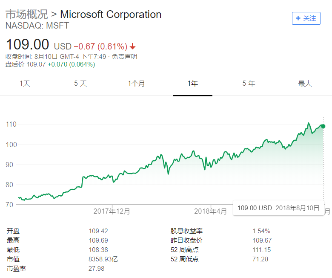Click the plus icon on the follow button
The width and height of the screenshot is (332, 278).
[298, 18]
